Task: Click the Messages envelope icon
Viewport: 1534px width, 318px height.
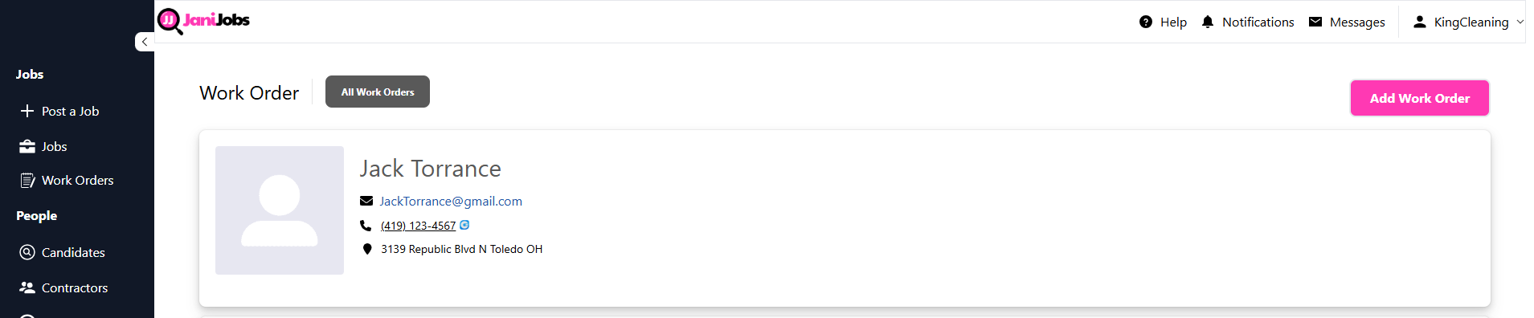Action: pos(1315,22)
